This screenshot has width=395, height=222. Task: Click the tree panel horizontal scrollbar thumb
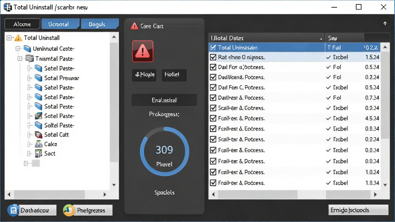(x=49, y=194)
